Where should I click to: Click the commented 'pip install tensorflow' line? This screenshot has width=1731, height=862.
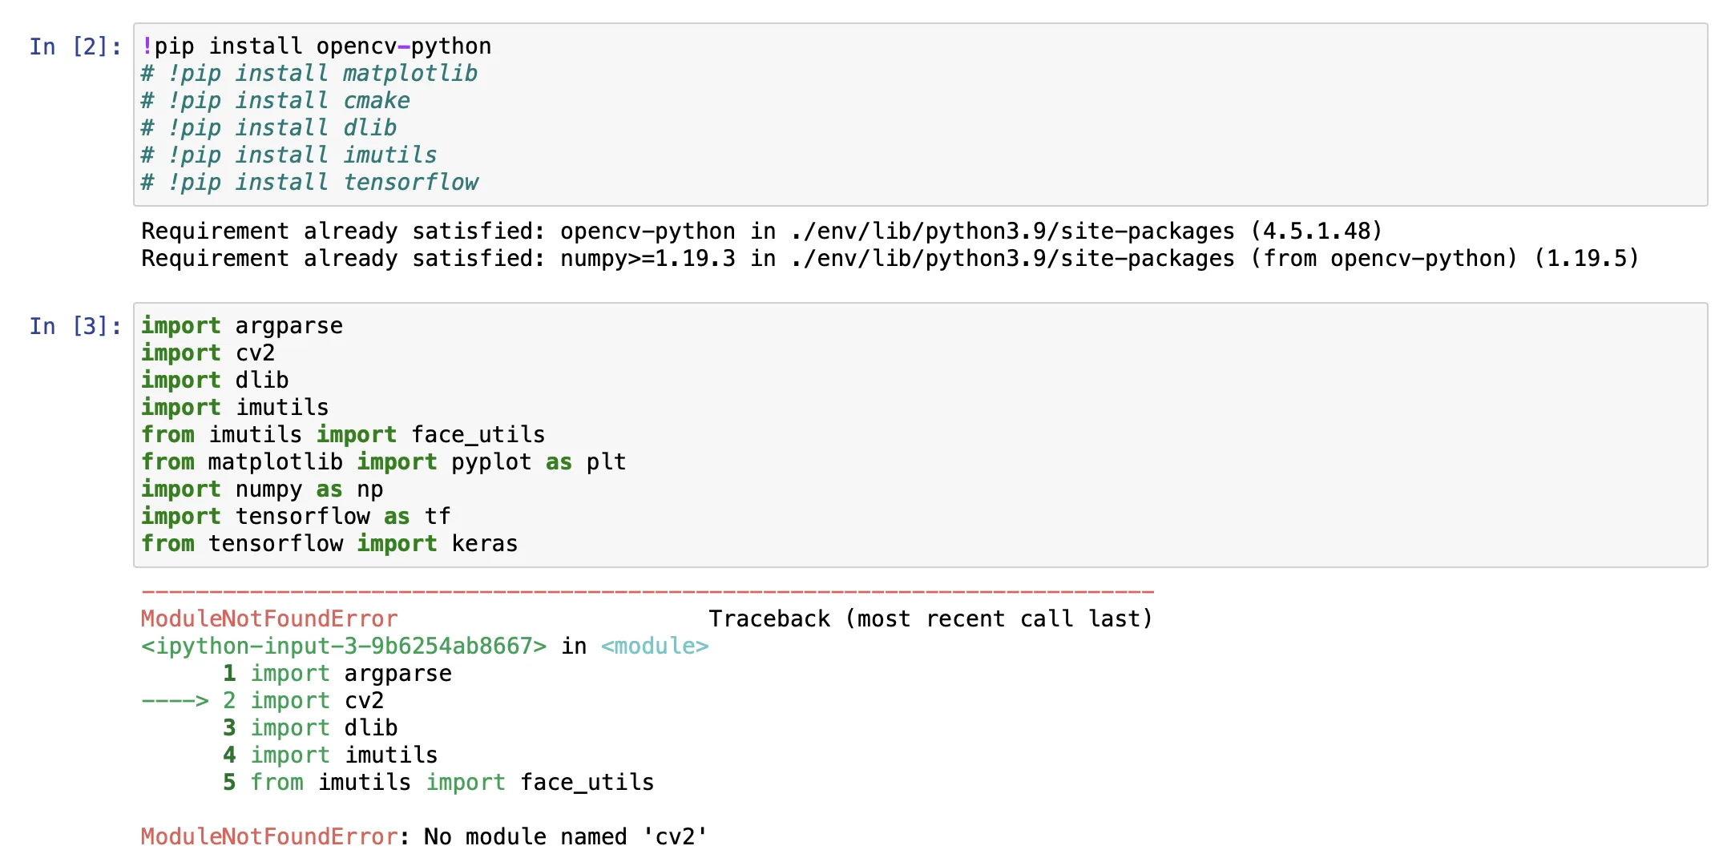[309, 183]
